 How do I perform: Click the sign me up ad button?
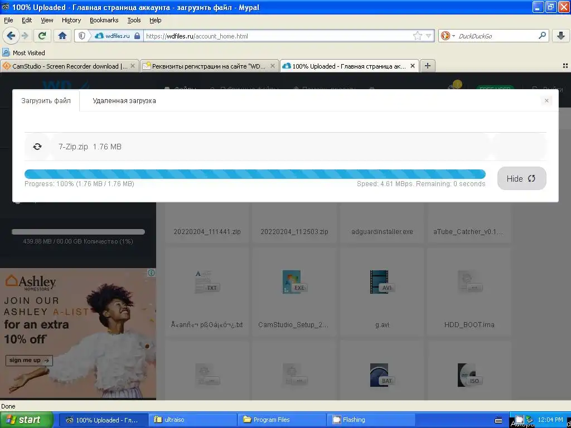pos(29,361)
